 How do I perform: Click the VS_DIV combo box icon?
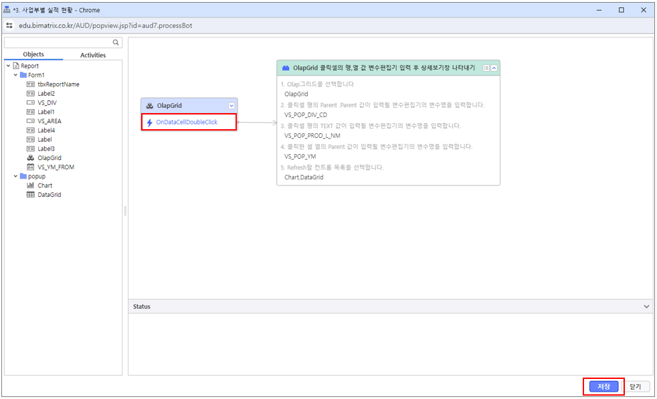pos(30,102)
